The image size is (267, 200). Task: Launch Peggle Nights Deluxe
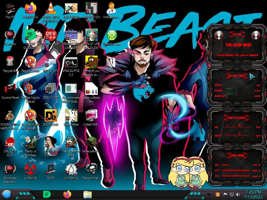pyautogui.click(x=30, y=93)
